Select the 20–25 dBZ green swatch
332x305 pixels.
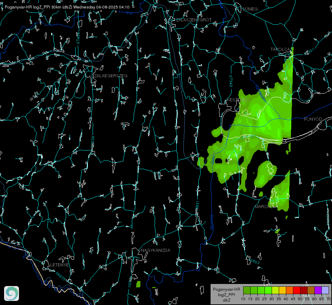(261, 290)
